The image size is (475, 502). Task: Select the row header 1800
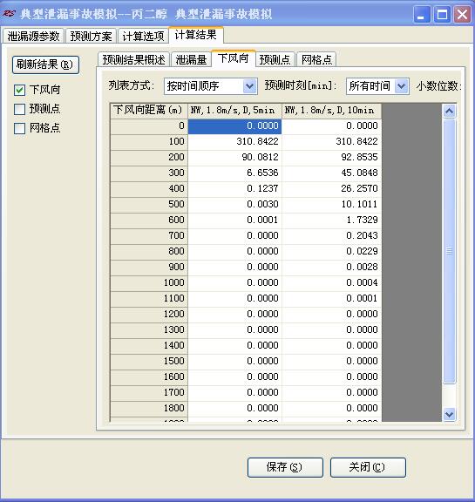(149, 409)
